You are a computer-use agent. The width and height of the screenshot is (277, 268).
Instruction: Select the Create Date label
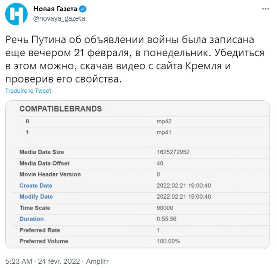point(36,186)
